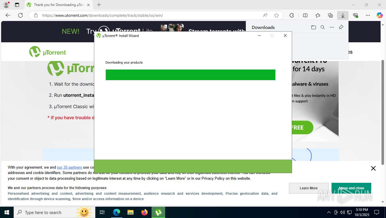Open the clock and date flyout
Viewport: 386px width, 218px height.
362,212
